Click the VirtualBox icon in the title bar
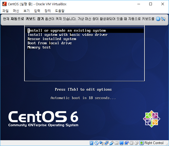This screenshot has width=169, height=146. point(4,4)
